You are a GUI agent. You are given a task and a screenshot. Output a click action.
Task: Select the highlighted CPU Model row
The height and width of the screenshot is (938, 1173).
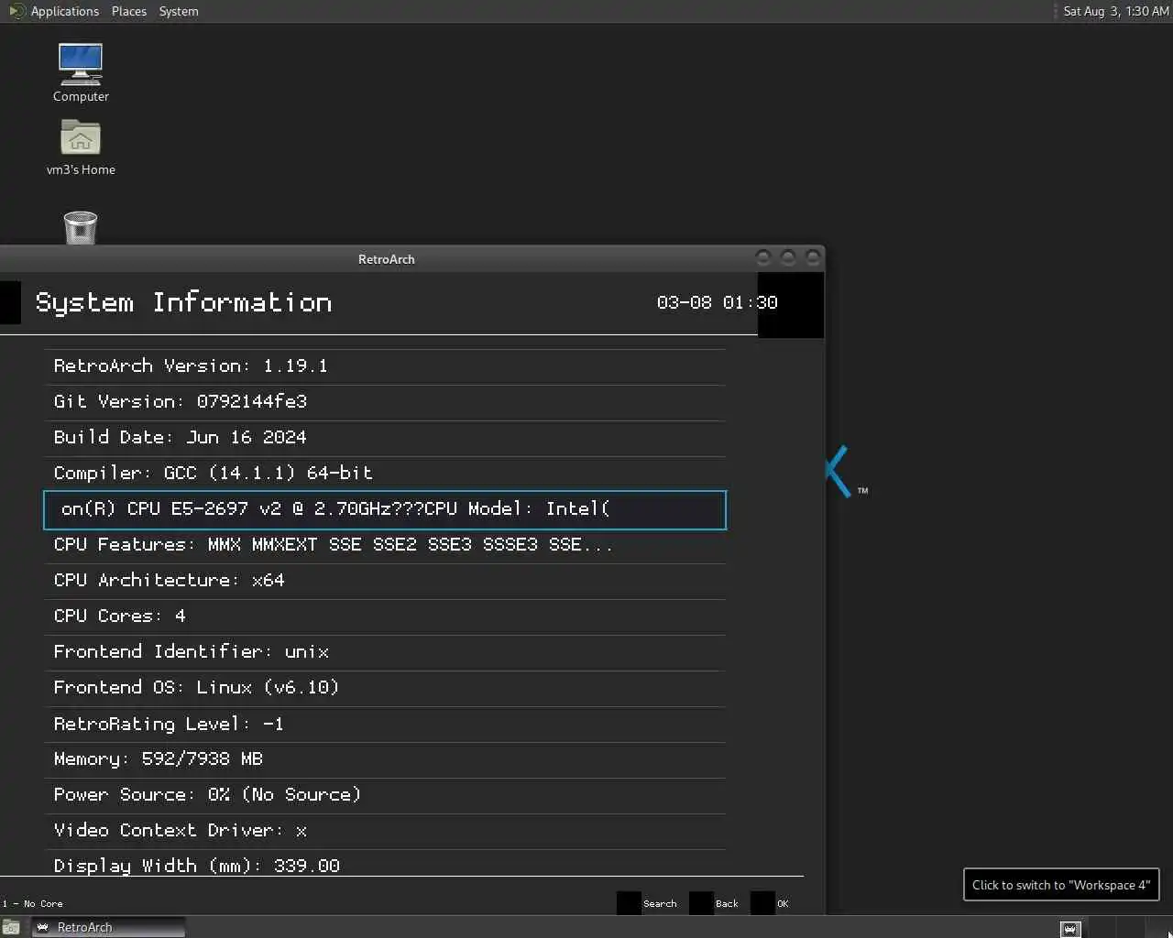(385, 509)
